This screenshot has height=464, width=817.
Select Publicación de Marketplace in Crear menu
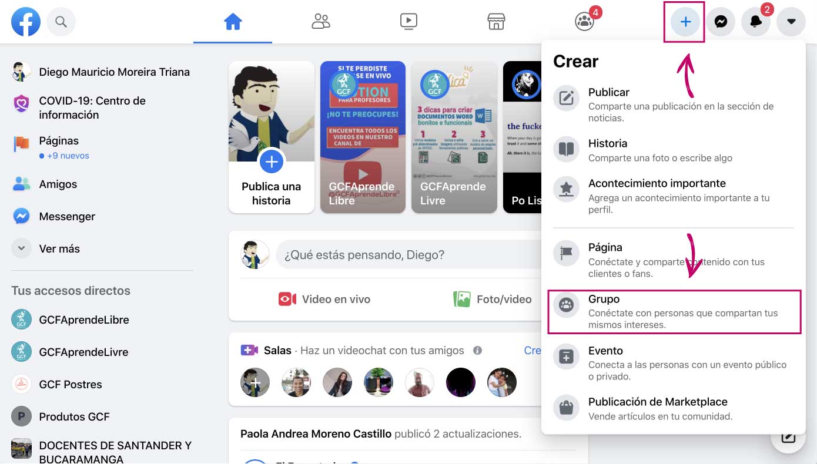coord(674,409)
